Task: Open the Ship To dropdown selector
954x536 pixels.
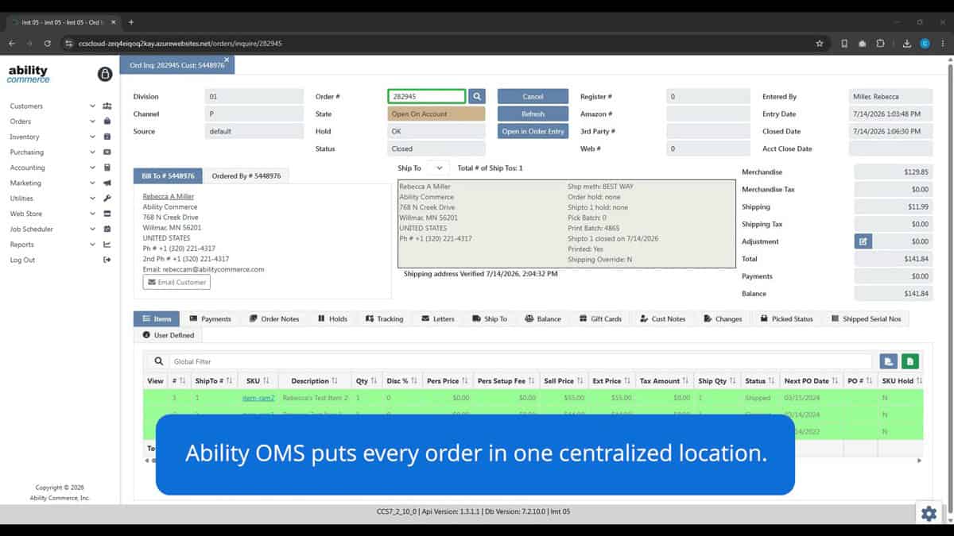Action: pyautogui.click(x=439, y=168)
